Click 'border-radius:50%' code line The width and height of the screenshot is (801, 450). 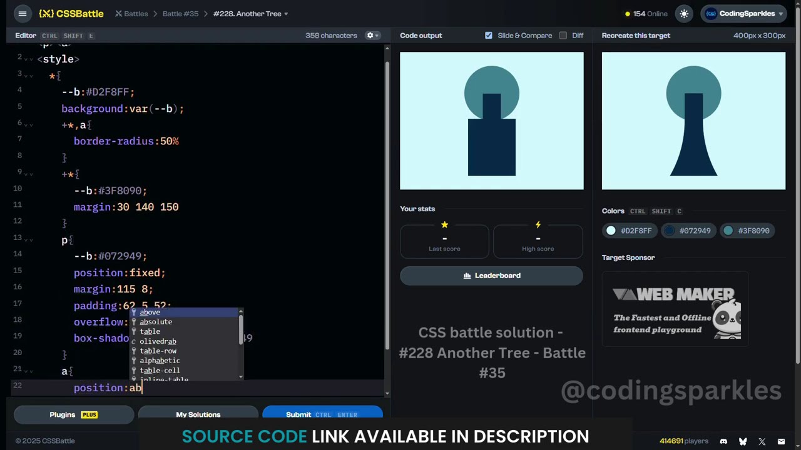pos(126,142)
